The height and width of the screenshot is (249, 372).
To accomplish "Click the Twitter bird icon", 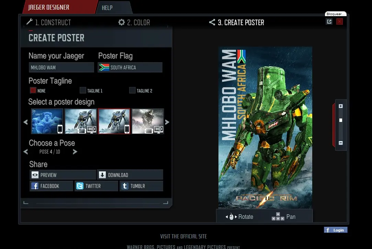I will tap(80, 186).
